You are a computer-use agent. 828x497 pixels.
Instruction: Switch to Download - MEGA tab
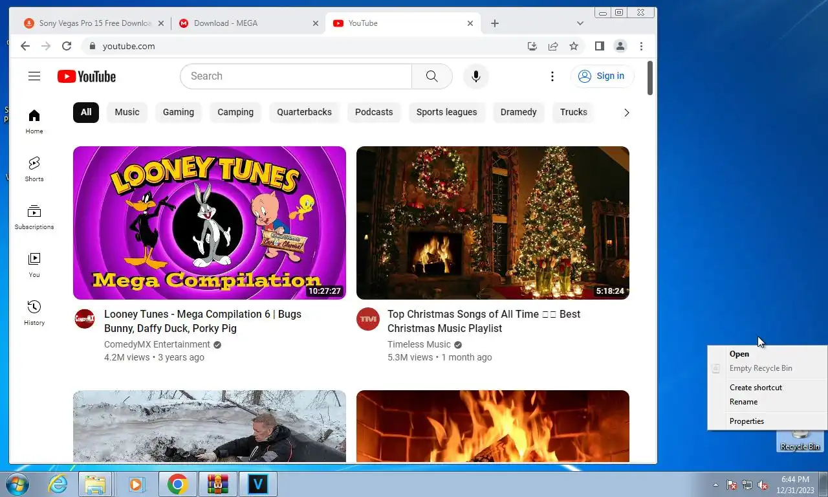248,23
